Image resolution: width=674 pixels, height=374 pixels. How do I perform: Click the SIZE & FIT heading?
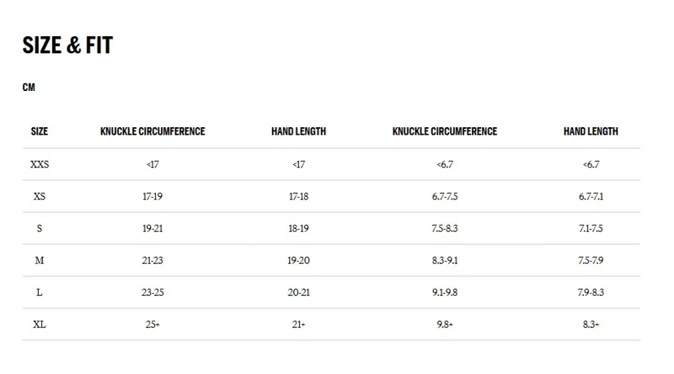tap(67, 46)
